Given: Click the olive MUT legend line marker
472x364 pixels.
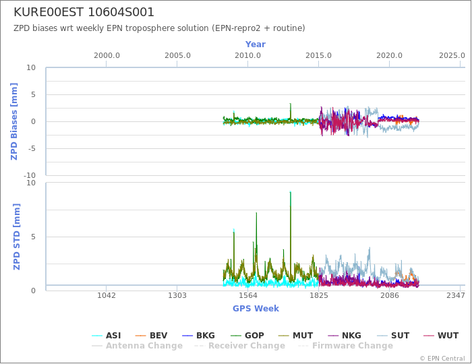Looking at the screenshot, I should (x=284, y=336).
